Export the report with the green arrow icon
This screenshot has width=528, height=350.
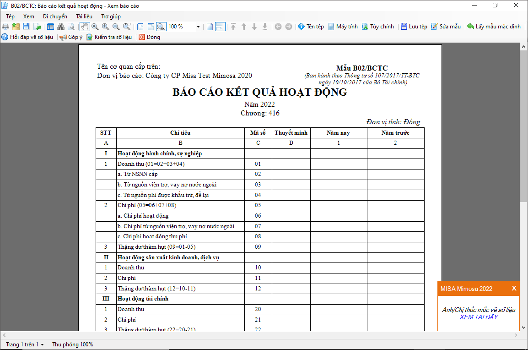click(x=37, y=27)
